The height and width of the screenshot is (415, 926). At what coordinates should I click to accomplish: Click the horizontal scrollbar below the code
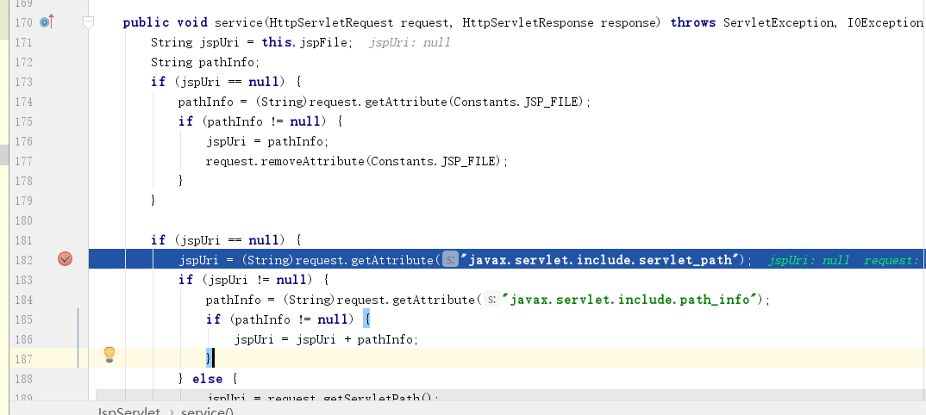pyautogui.click(x=510, y=395)
